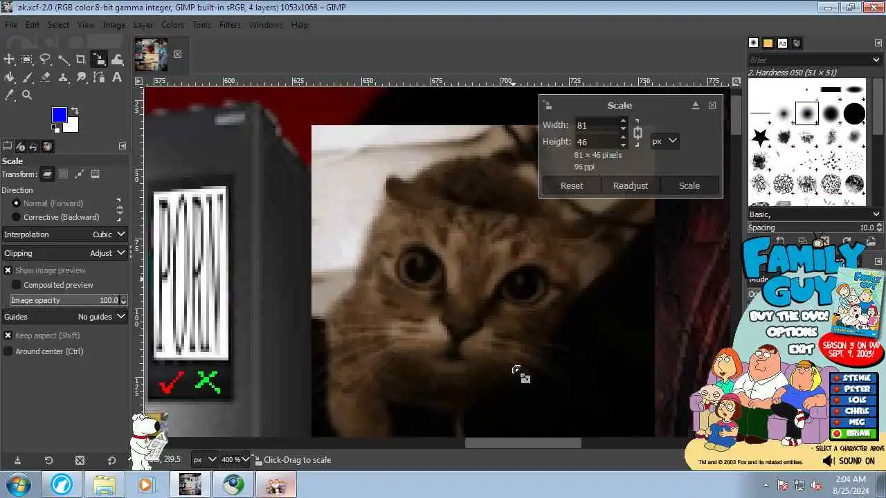Expand brush filter dropdown
This screenshot has height=498, width=886.
(x=876, y=60)
